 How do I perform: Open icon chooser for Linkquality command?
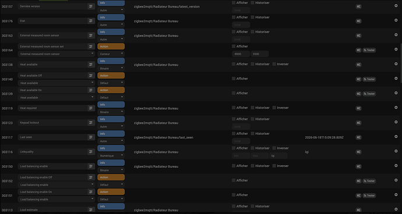(x=91, y=152)
